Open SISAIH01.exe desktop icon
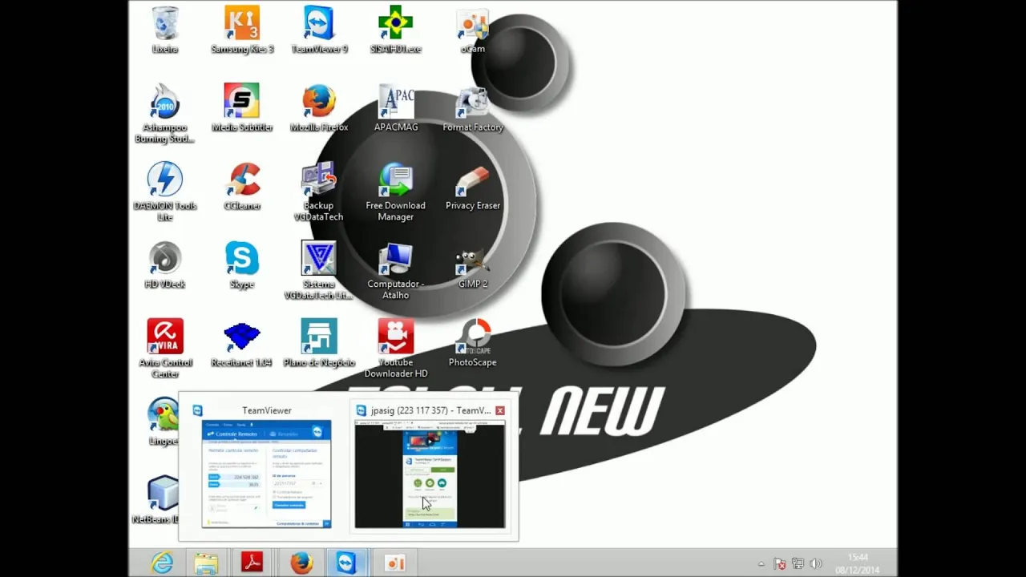The image size is (1026, 577). tap(396, 30)
